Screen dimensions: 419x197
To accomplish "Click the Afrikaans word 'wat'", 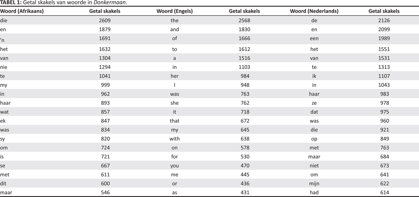I will [x=4, y=112].
